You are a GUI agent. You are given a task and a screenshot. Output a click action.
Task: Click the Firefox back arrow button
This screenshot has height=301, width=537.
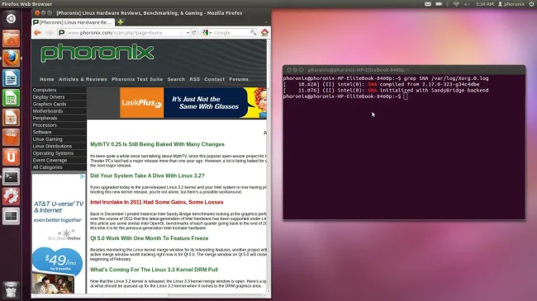[x=37, y=32]
